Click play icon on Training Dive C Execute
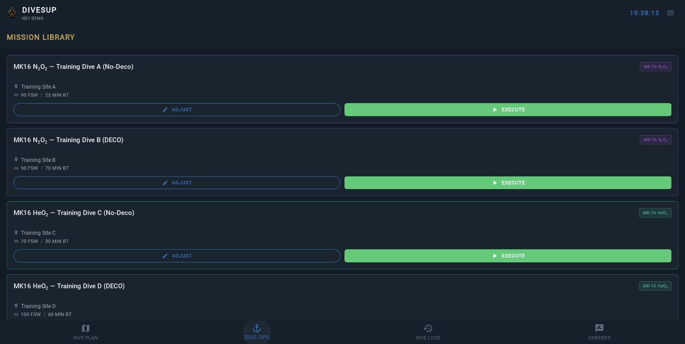 coord(495,256)
